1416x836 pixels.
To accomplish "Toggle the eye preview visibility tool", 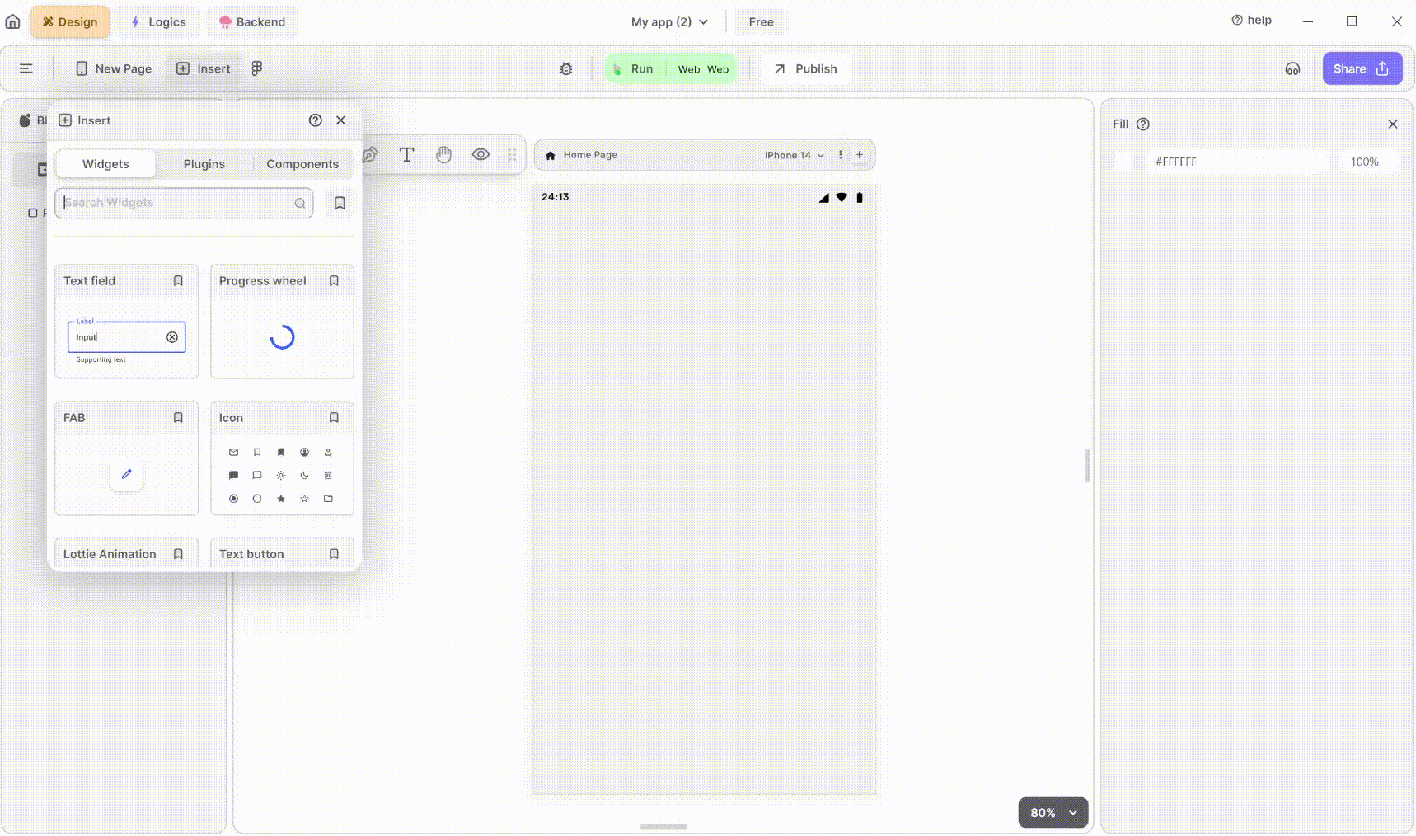I will [x=481, y=155].
